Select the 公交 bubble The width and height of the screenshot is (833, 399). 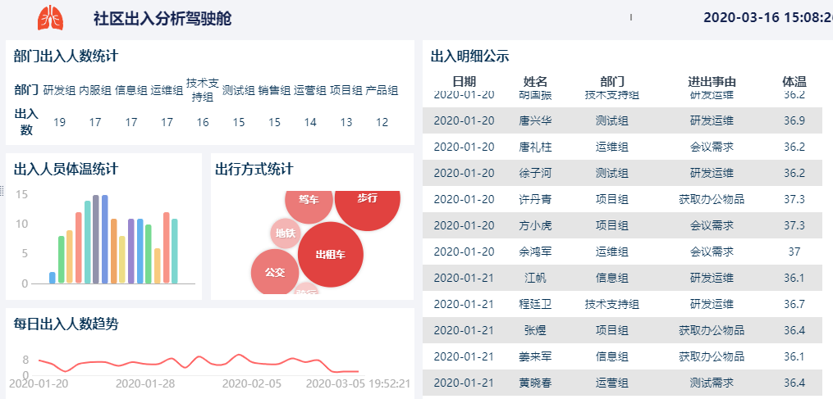275,273
